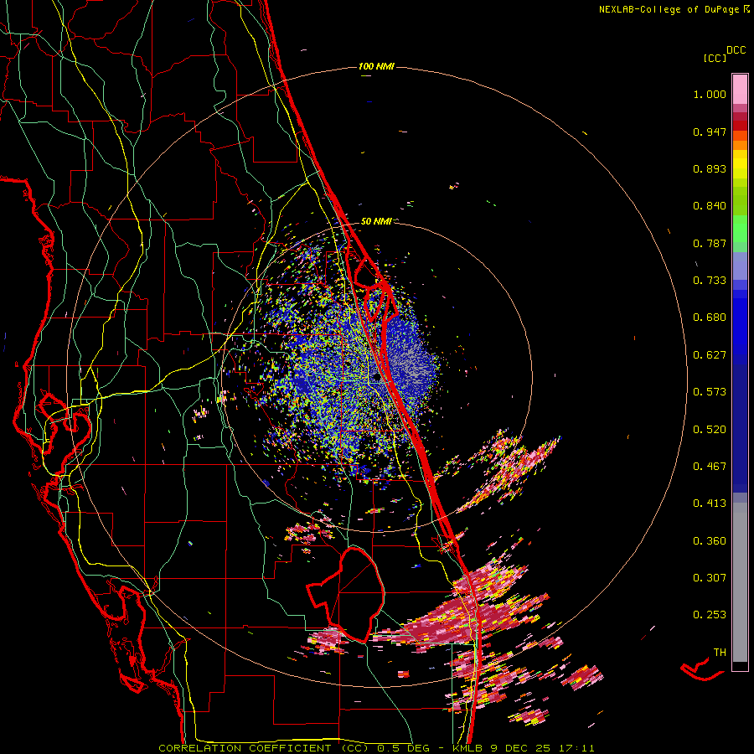754x754 pixels.
Task: Click the 50 NMI range ring label
Action: 376,221
